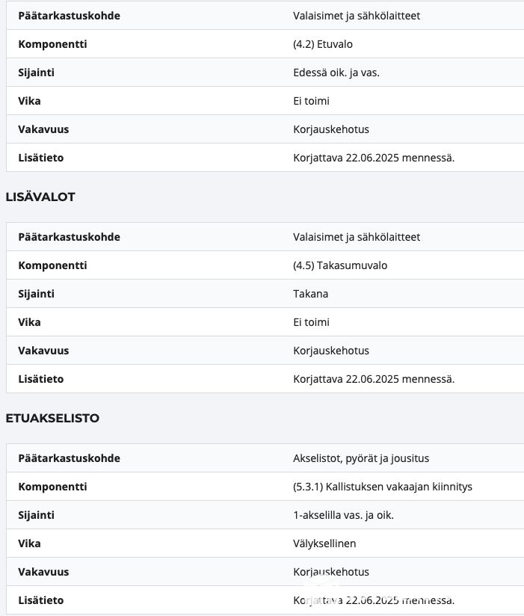Click first 'Valaisimet ja sähkölaitteet' value at top
The width and height of the screenshot is (524, 616).
tap(357, 16)
